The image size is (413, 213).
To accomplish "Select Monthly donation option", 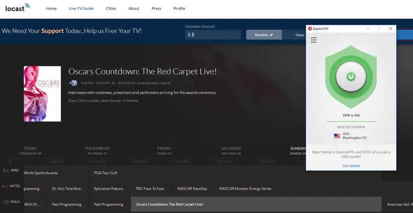I will tap(264, 35).
